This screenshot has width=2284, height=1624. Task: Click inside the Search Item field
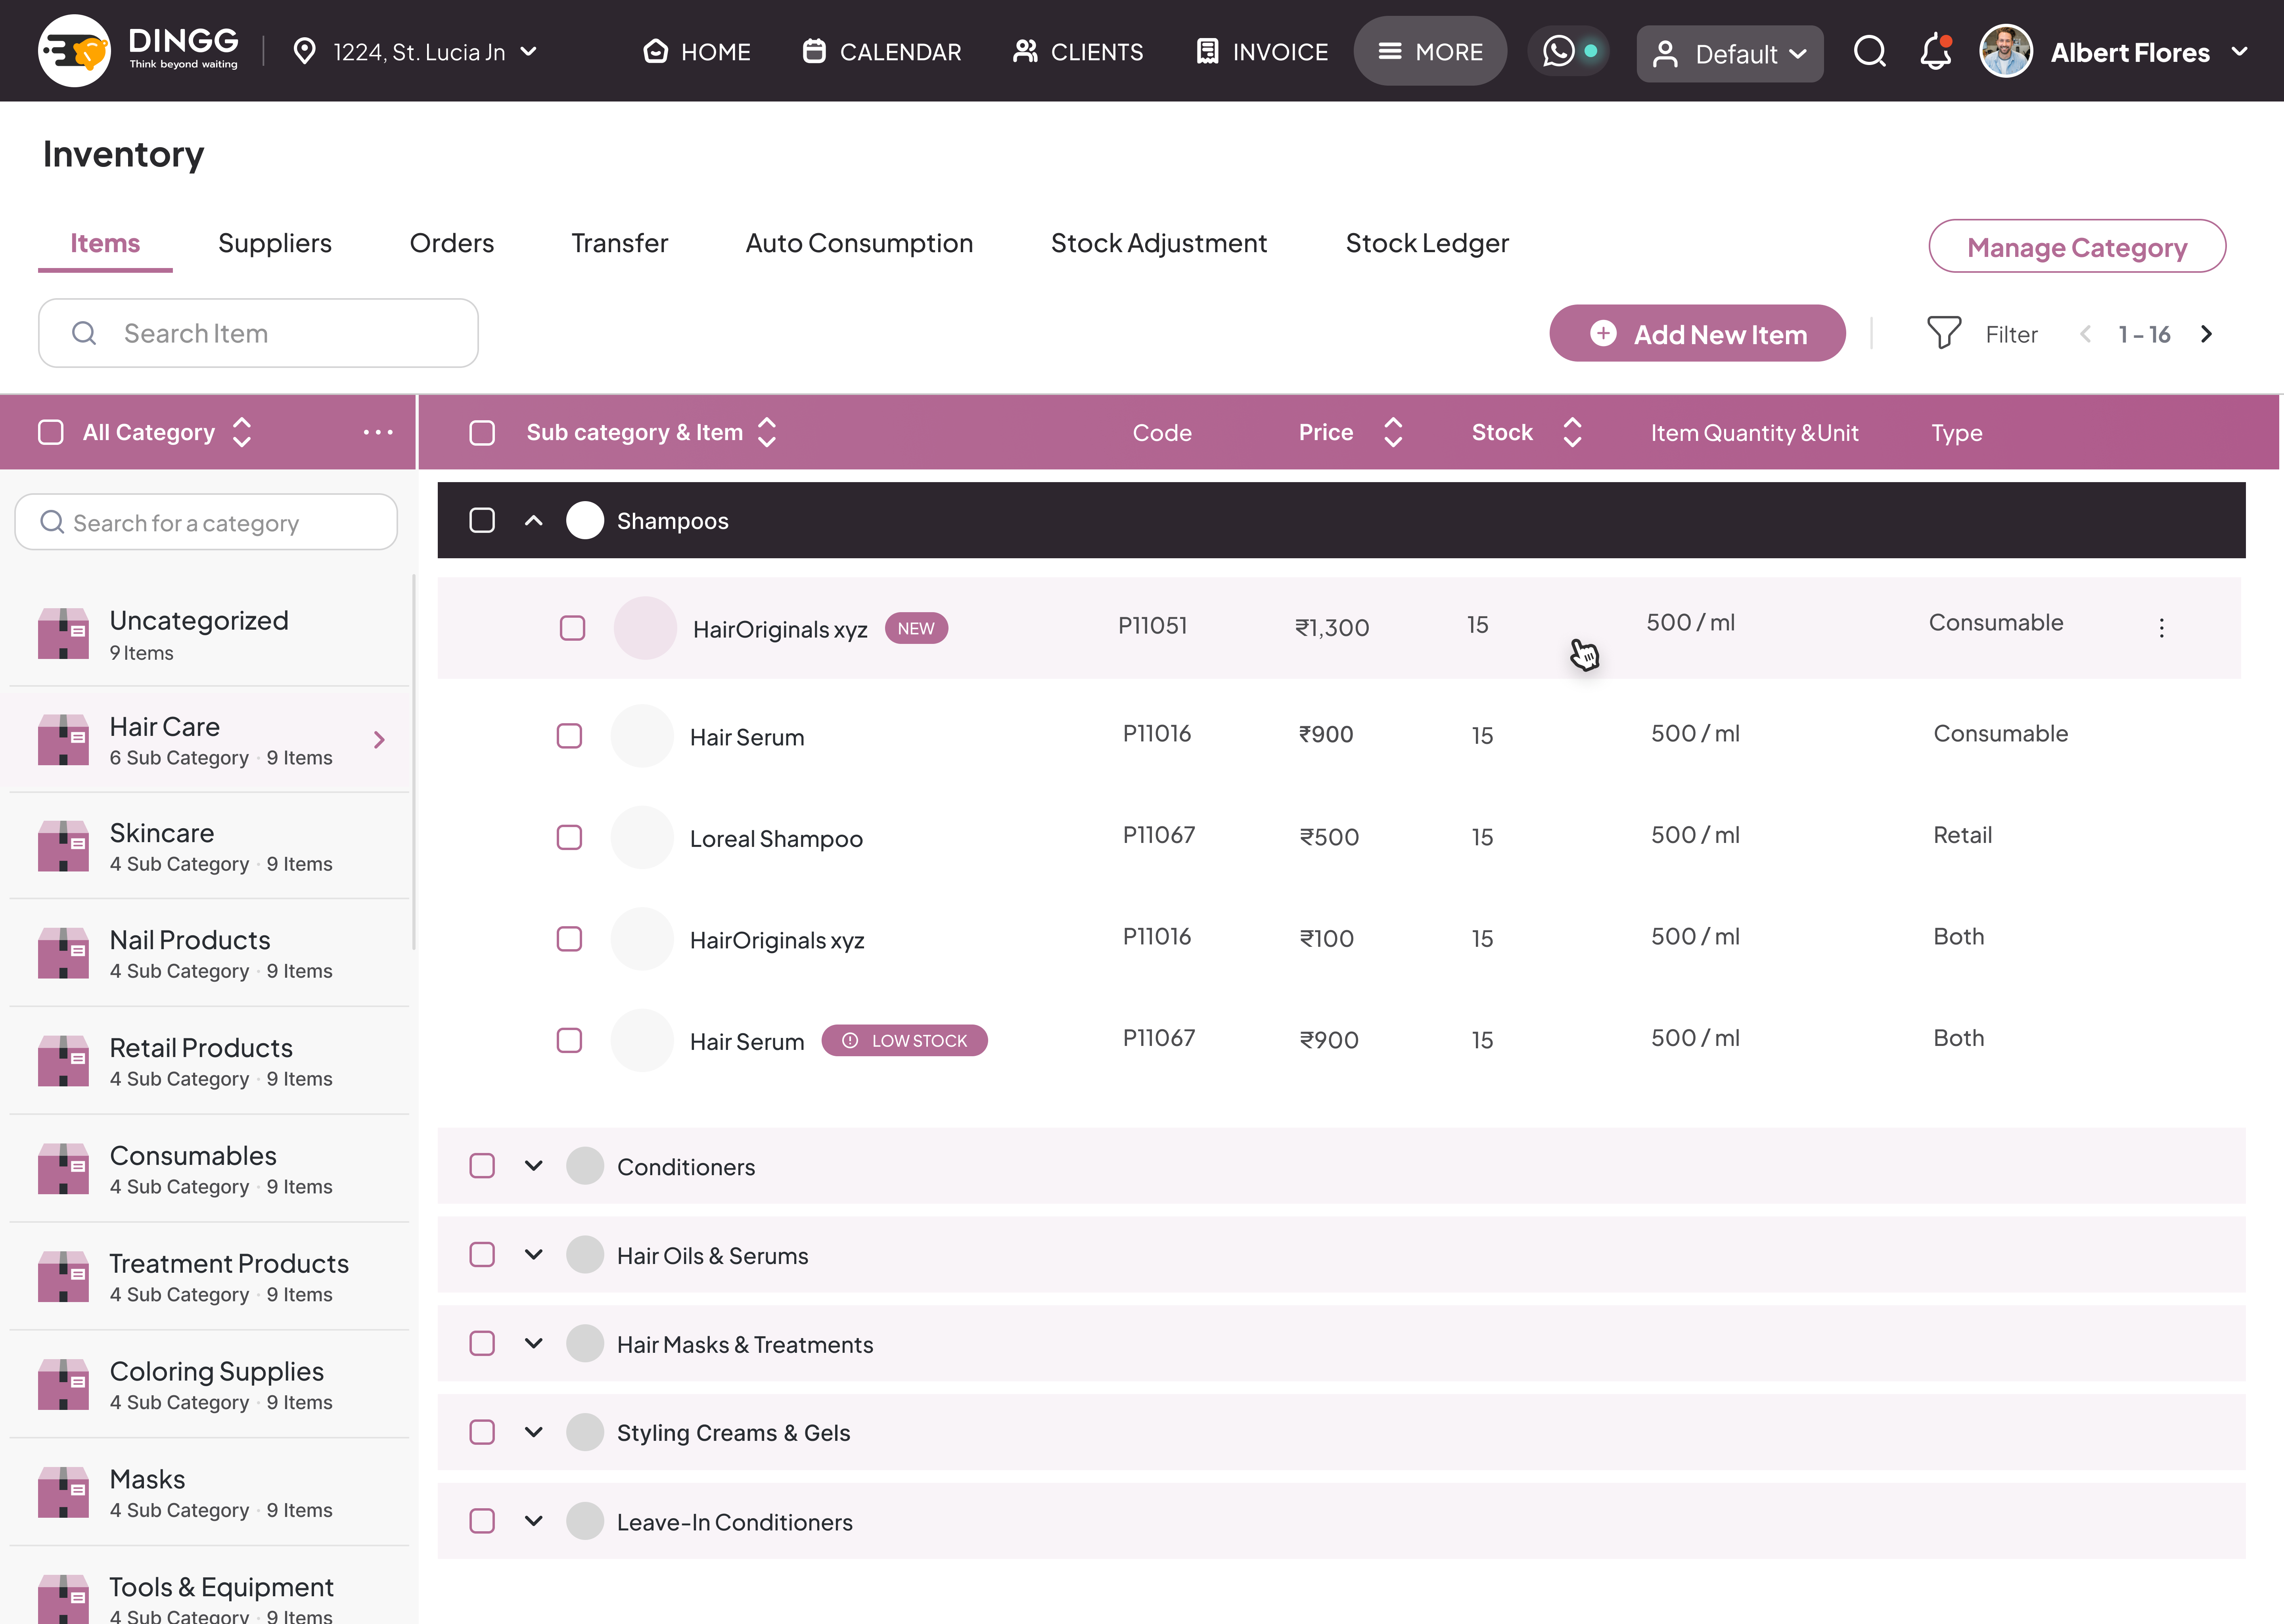[258, 333]
